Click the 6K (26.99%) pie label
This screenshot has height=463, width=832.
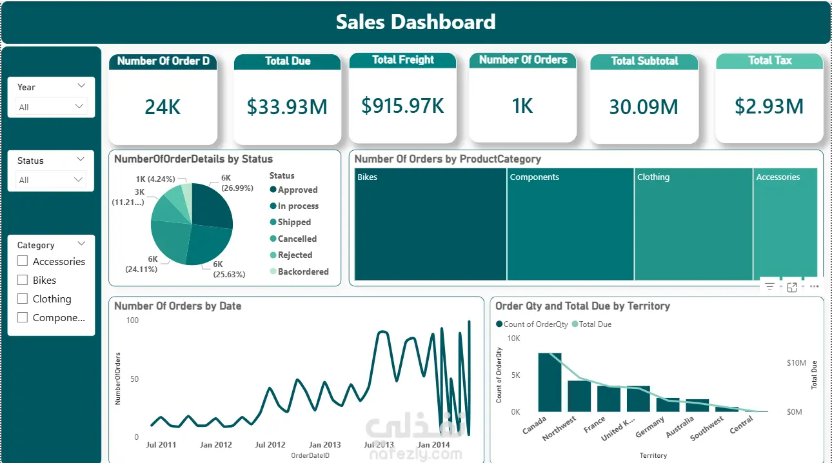[237, 183]
